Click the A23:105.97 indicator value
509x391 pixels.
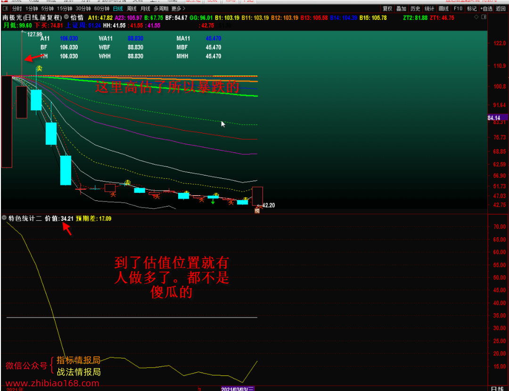click(x=129, y=18)
